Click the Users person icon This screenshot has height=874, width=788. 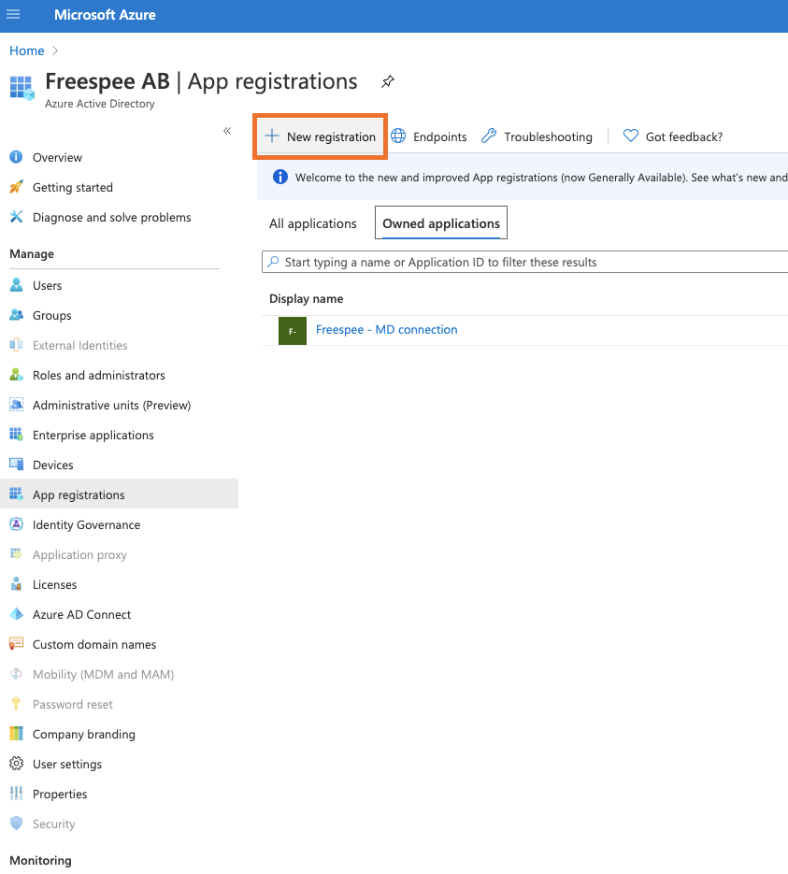[16, 285]
